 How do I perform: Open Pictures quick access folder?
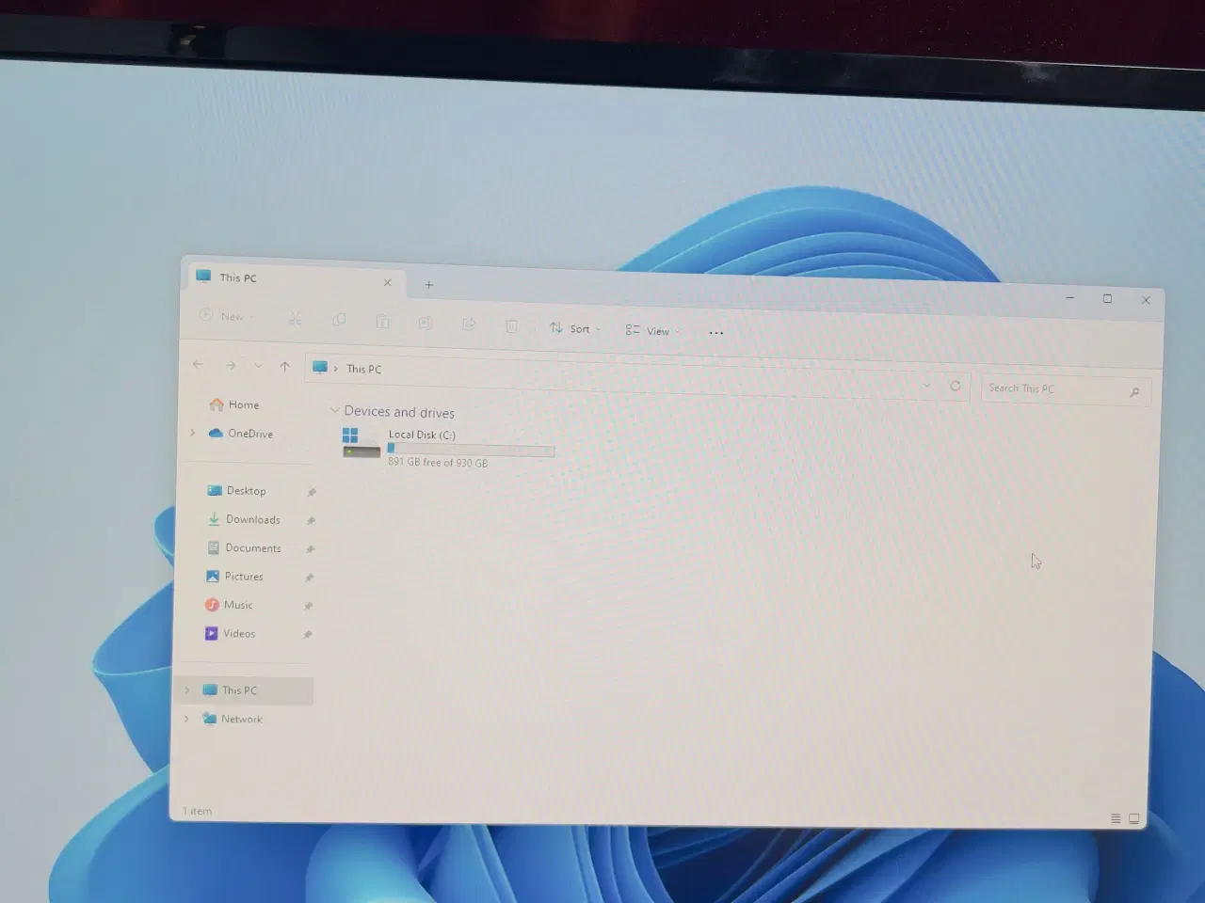(234, 576)
